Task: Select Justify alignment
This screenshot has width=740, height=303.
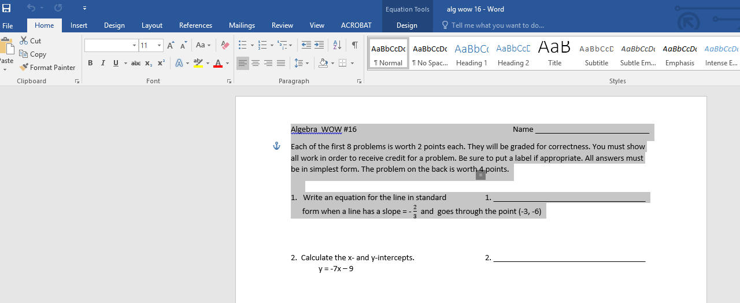Action: pyautogui.click(x=281, y=63)
